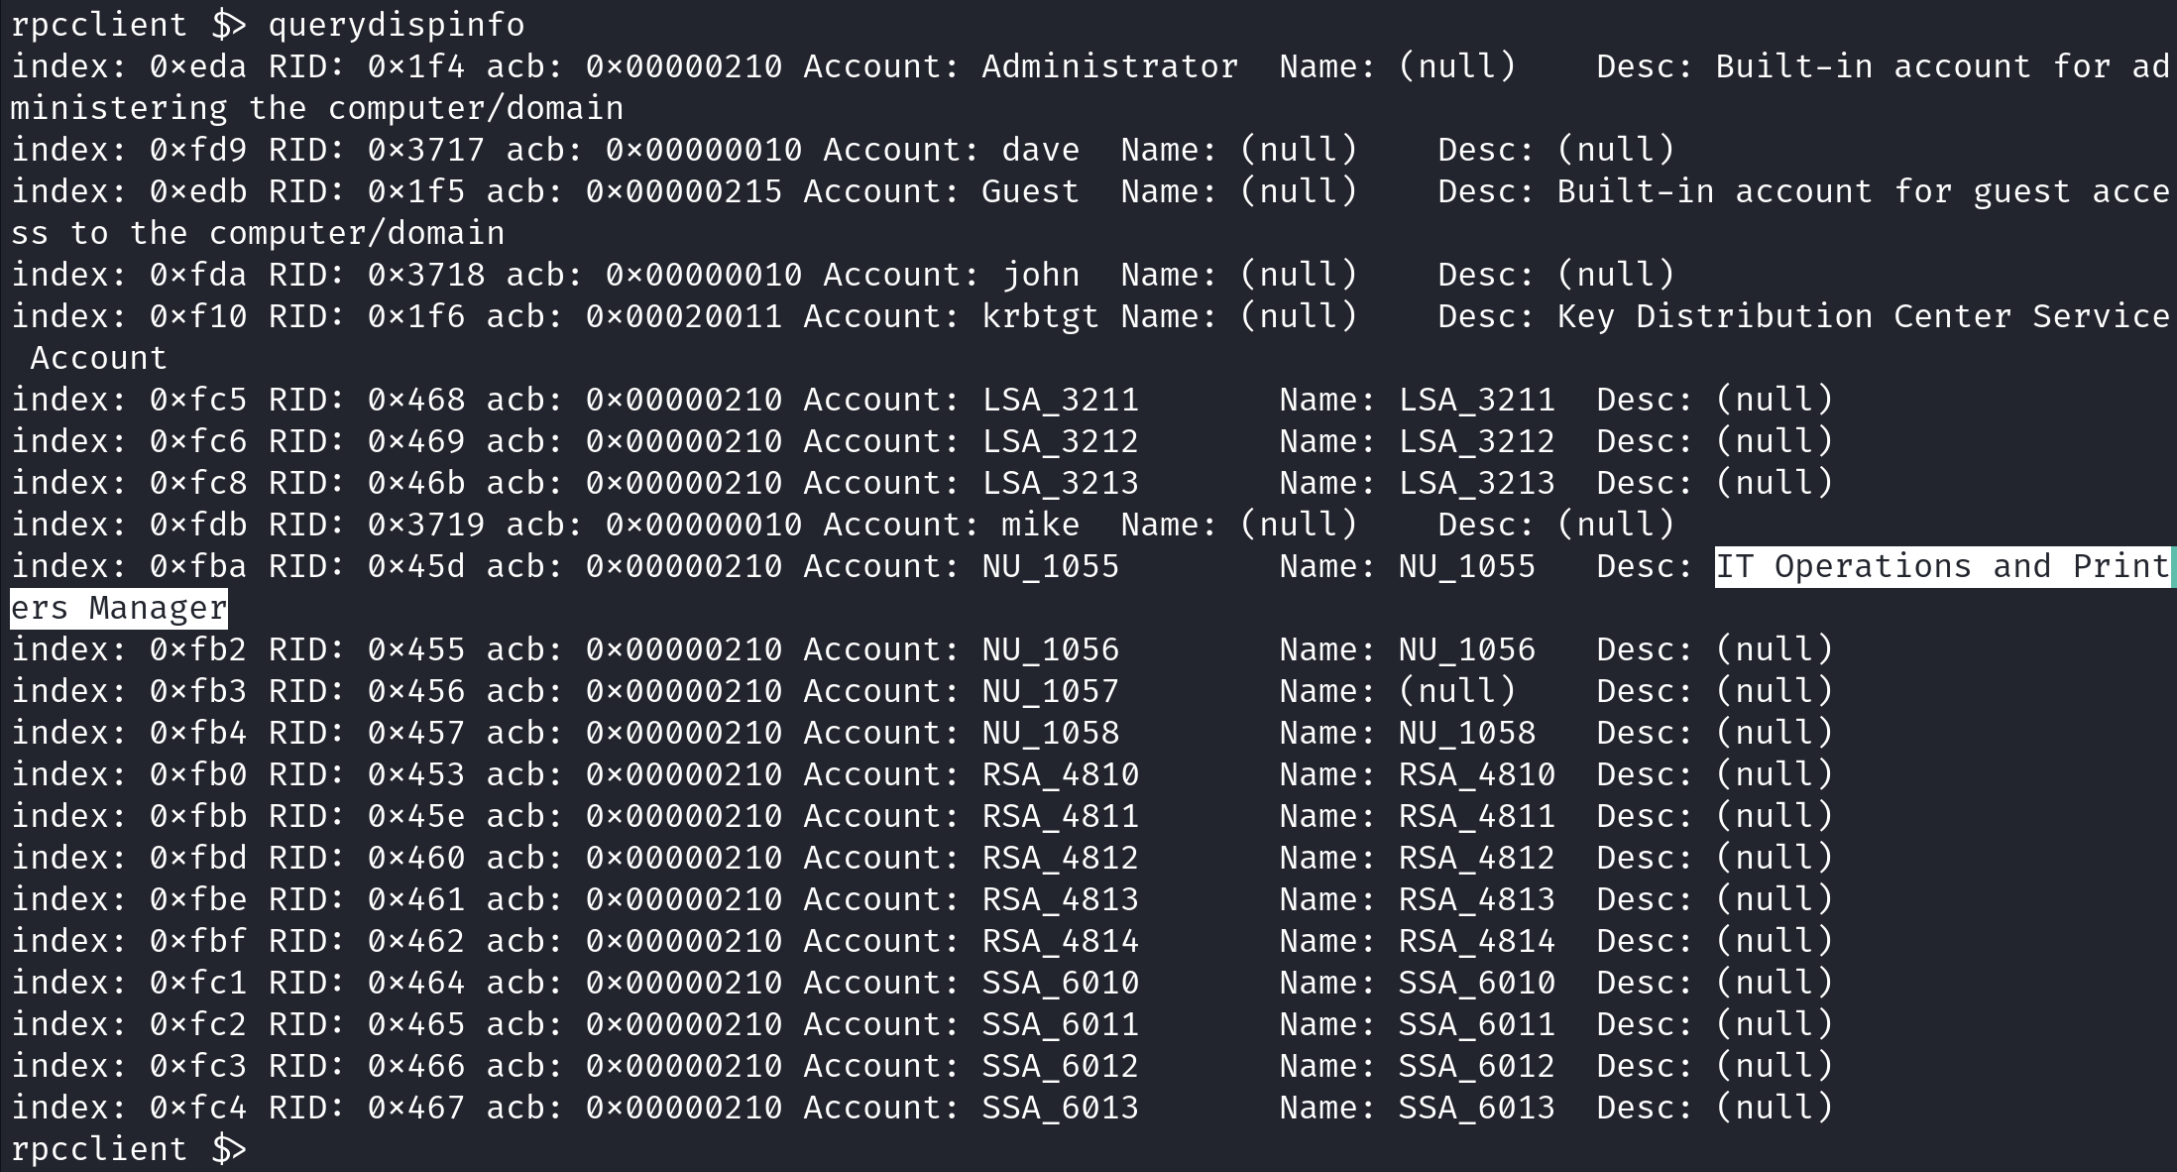Select the highlighted IT Operations description

point(1943,566)
